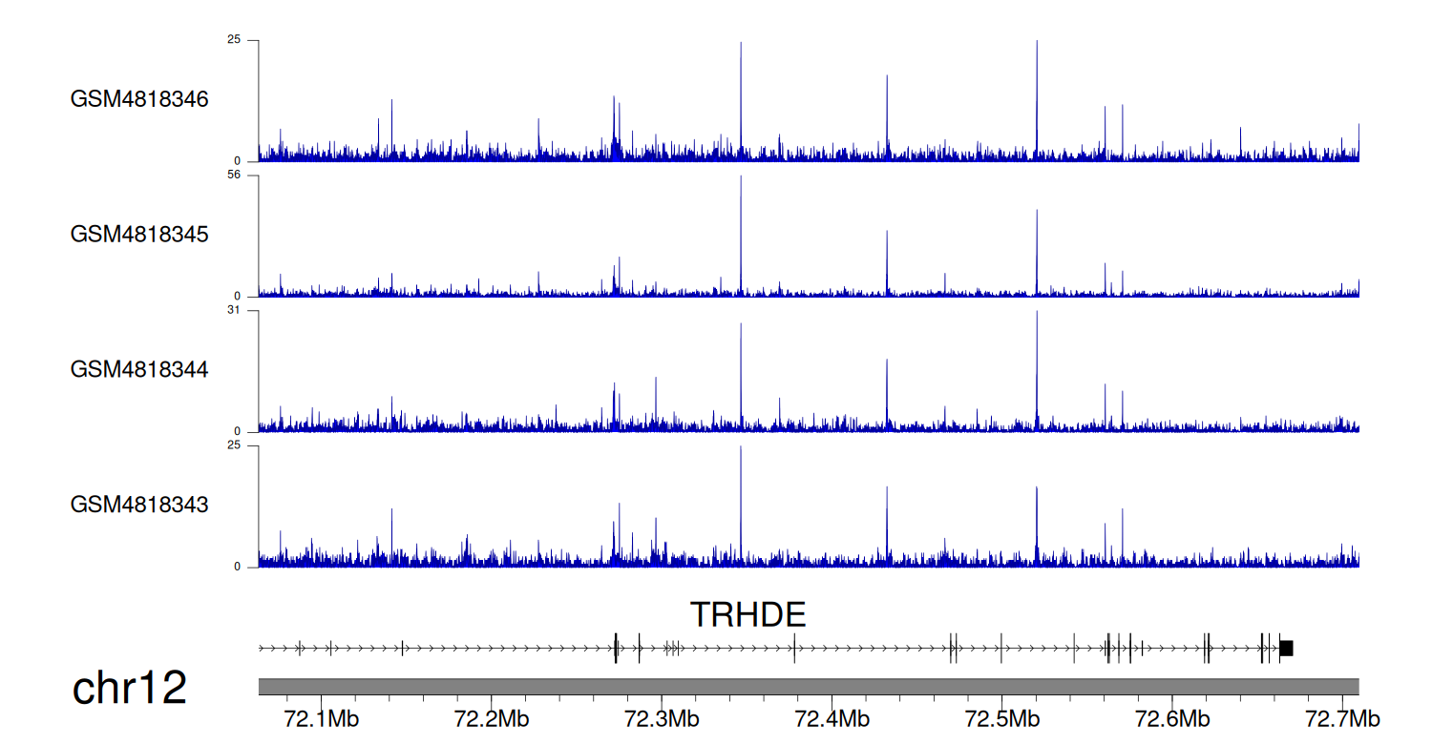
Task: Click the 72.1Mb axis tick label
Action: pyautogui.click(x=322, y=717)
